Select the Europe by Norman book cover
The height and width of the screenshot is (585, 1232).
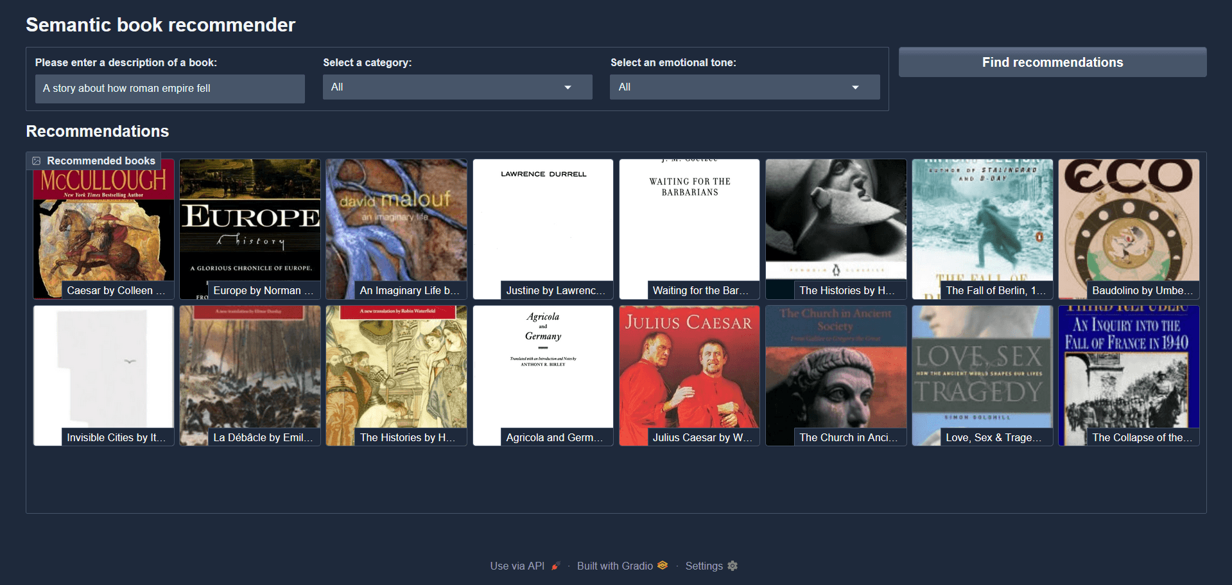click(x=250, y=229)
